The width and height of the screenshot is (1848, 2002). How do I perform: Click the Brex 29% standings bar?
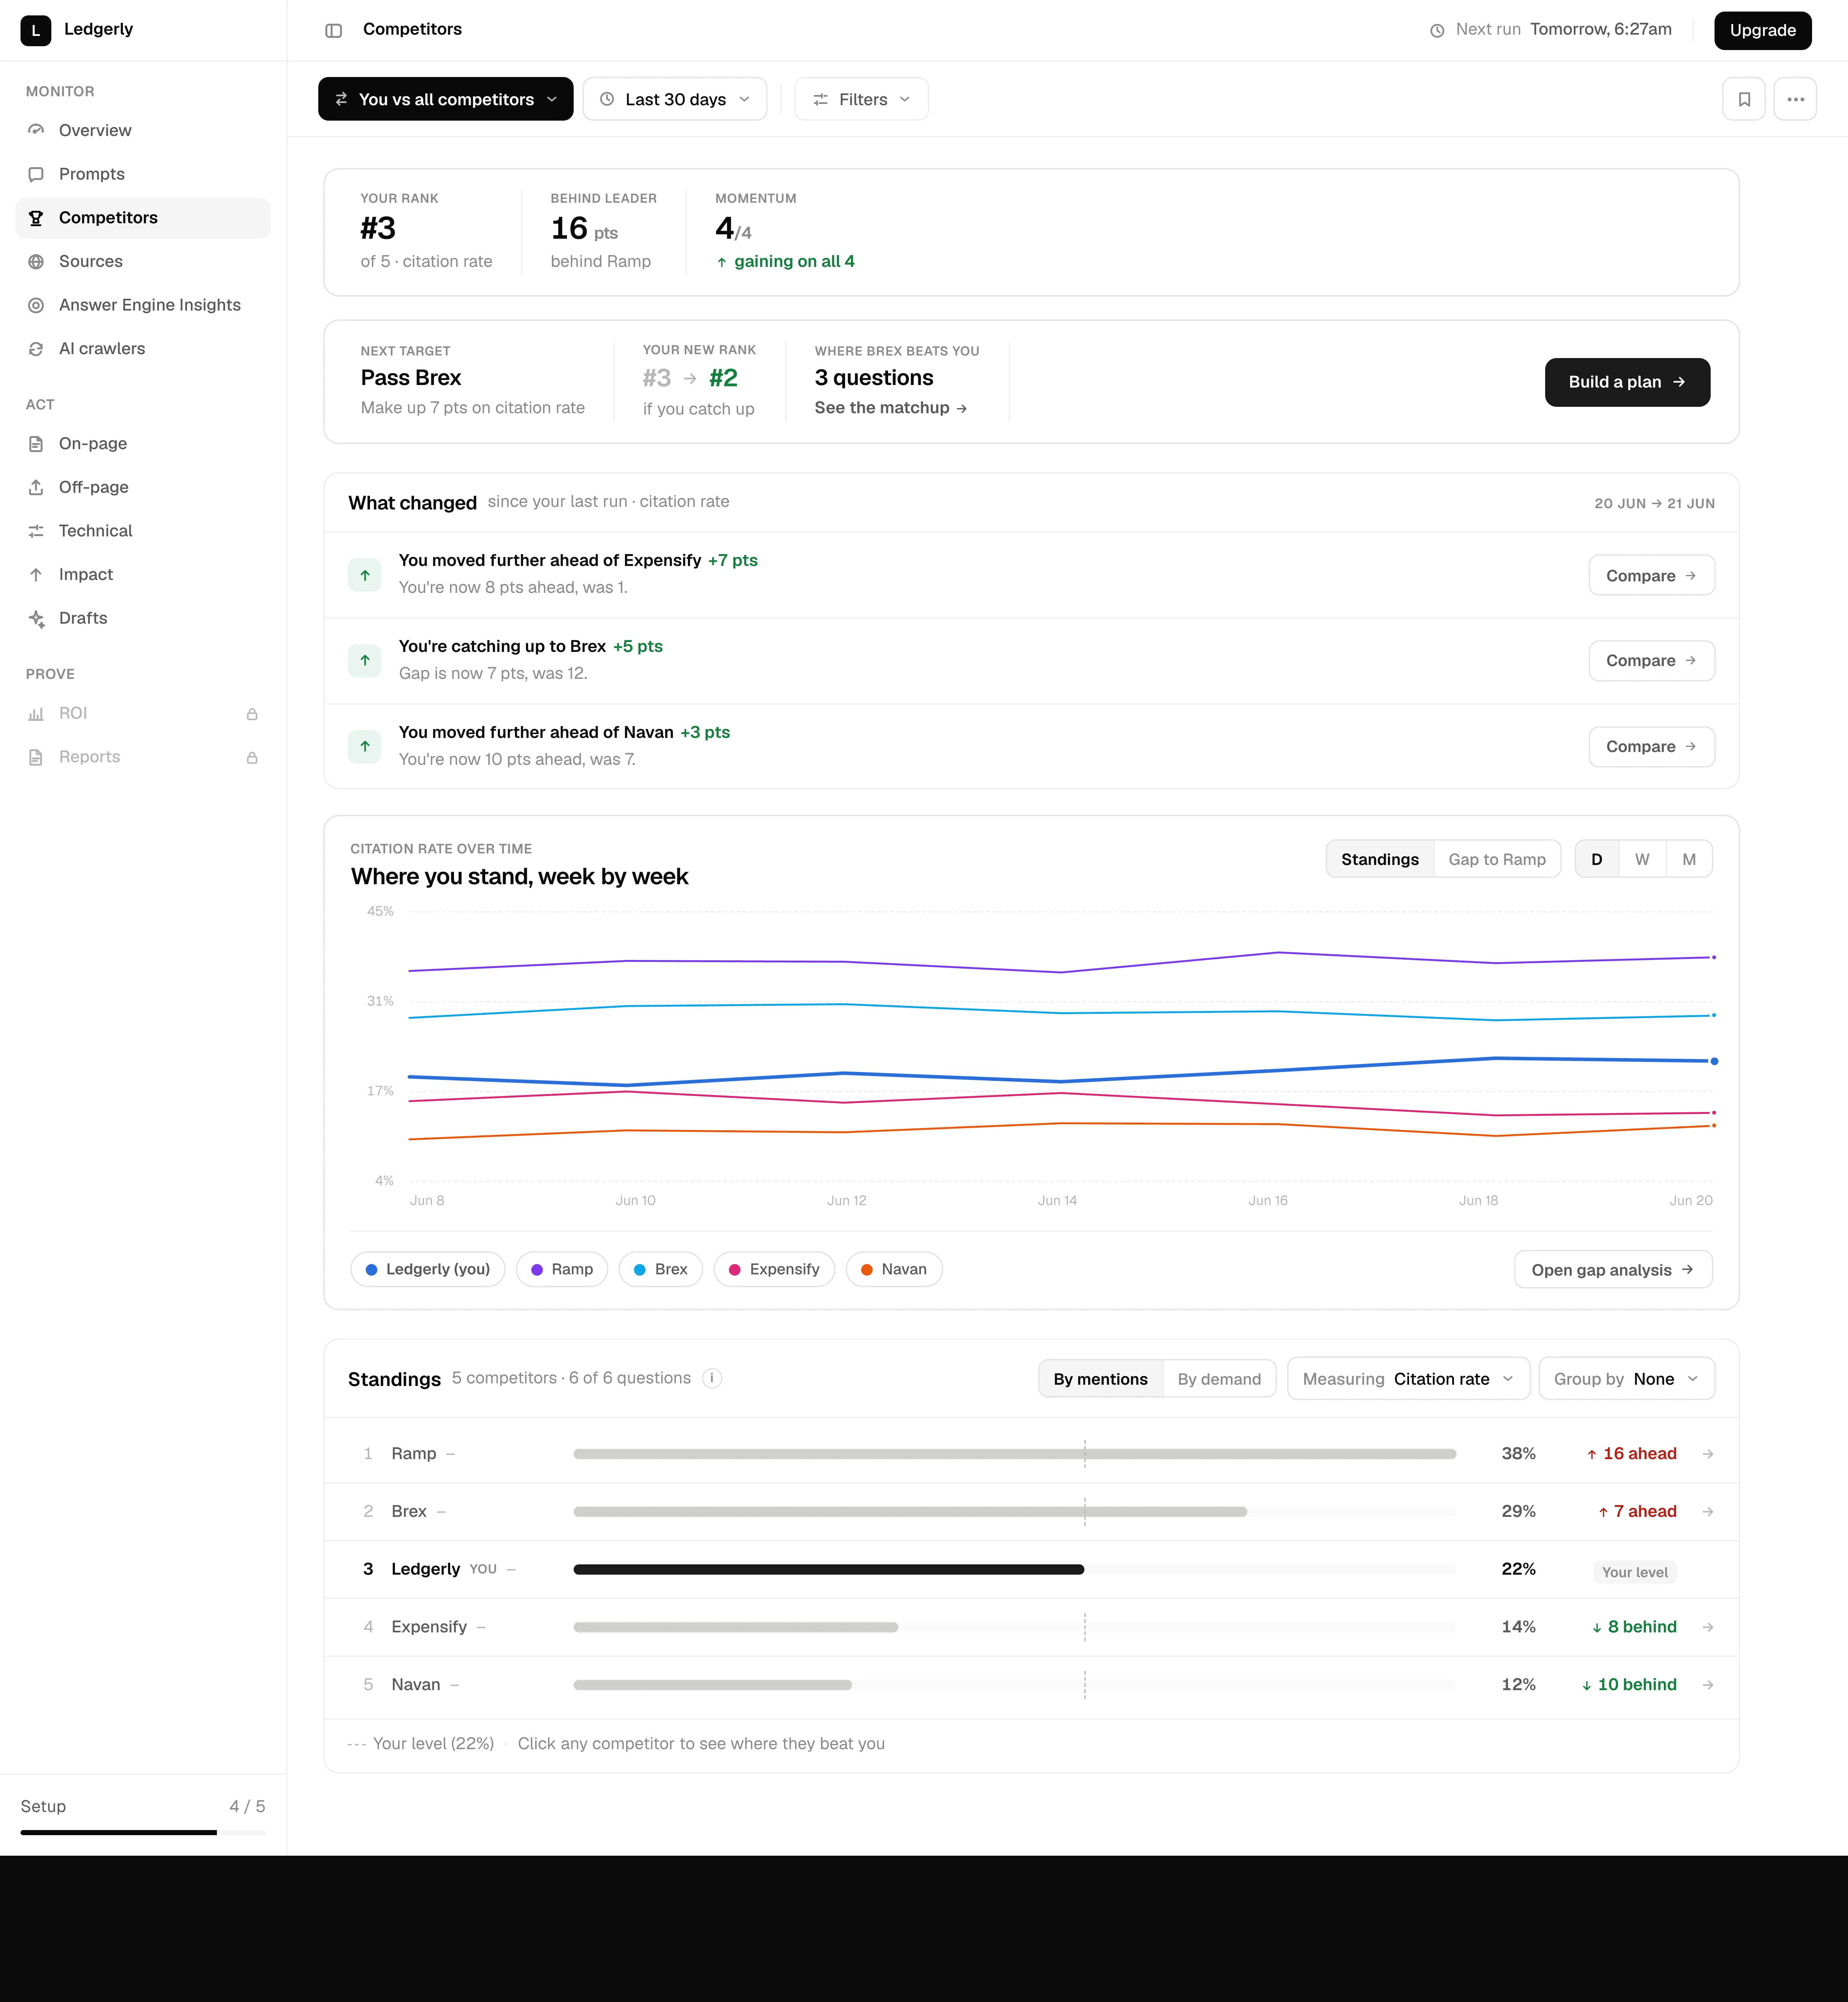(910, 1512)
